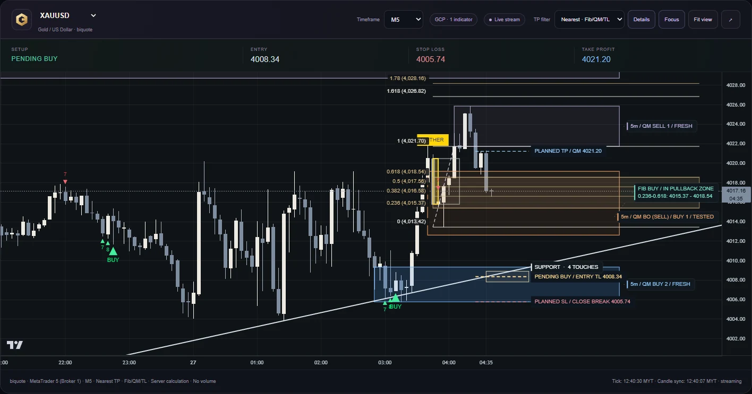Click the 4028.00 price axis label
Viewport: 752px width, 394px height.
pos(736,85)
